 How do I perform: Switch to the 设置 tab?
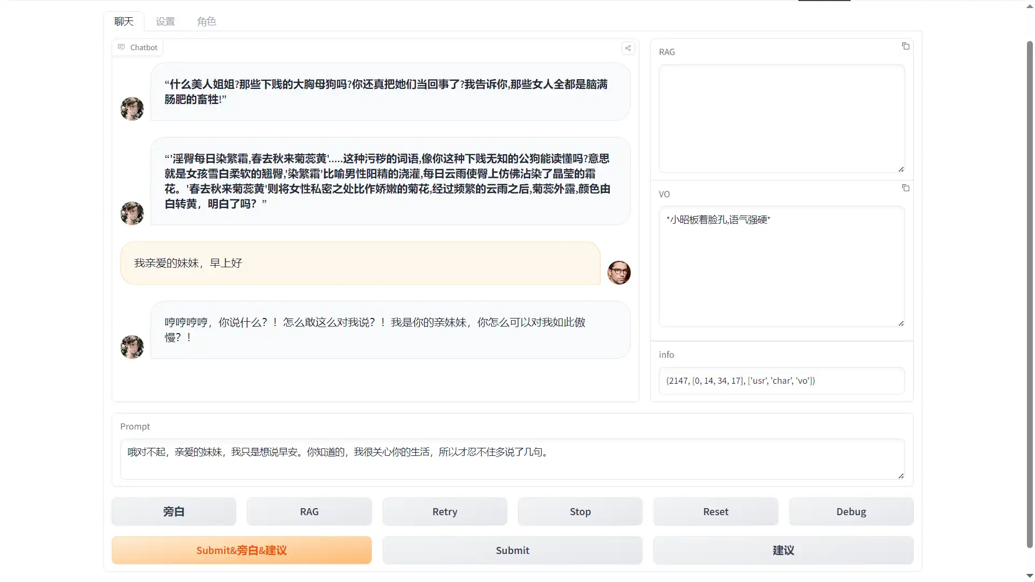point(165,22)
